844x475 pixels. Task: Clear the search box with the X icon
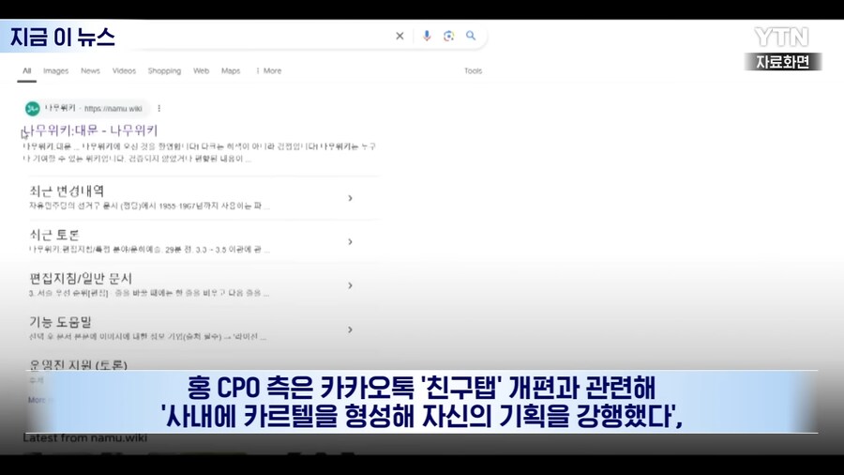point(399,36)
